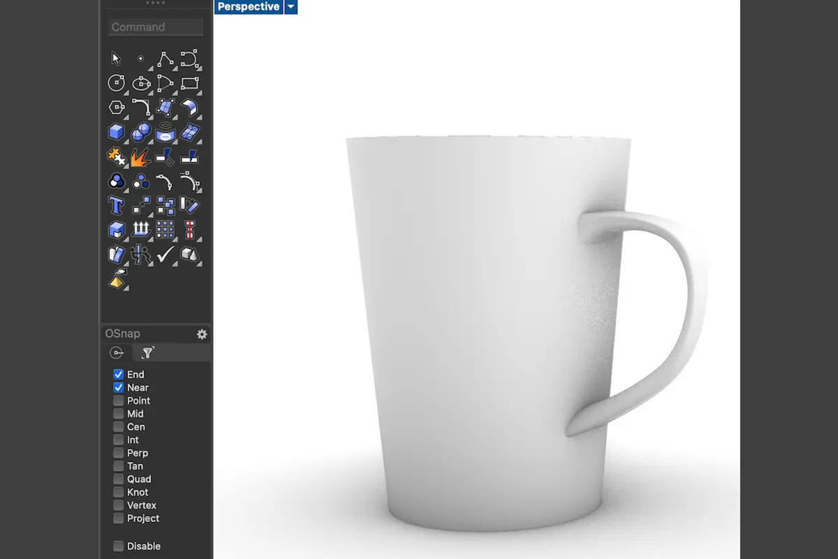Enable the Vertex object snap
Screen dimensions: 838x559
(118, 505)
